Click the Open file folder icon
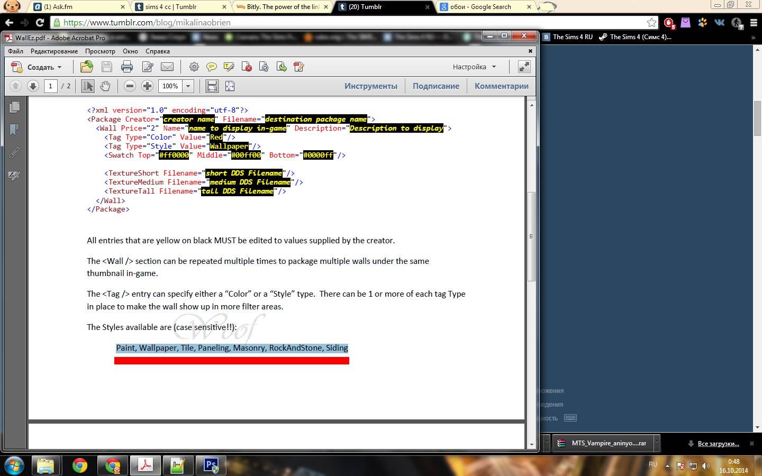The height and width of the screenshot is (476, 762). tap(86, 67)
